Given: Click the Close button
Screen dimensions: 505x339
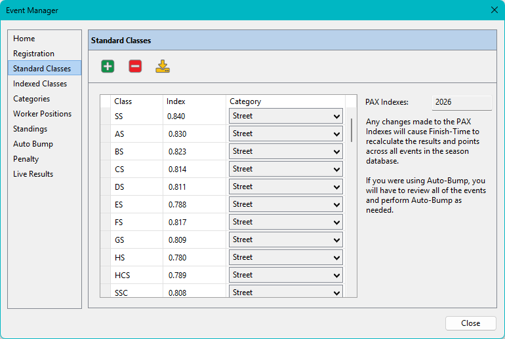Looking at the screenshot, I should coord(470,323).
